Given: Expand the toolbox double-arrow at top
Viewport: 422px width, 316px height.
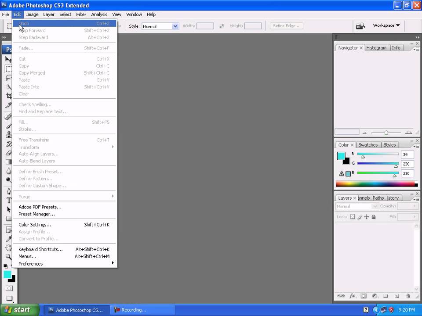Looking at the screenshot, I should coord(4,37).
